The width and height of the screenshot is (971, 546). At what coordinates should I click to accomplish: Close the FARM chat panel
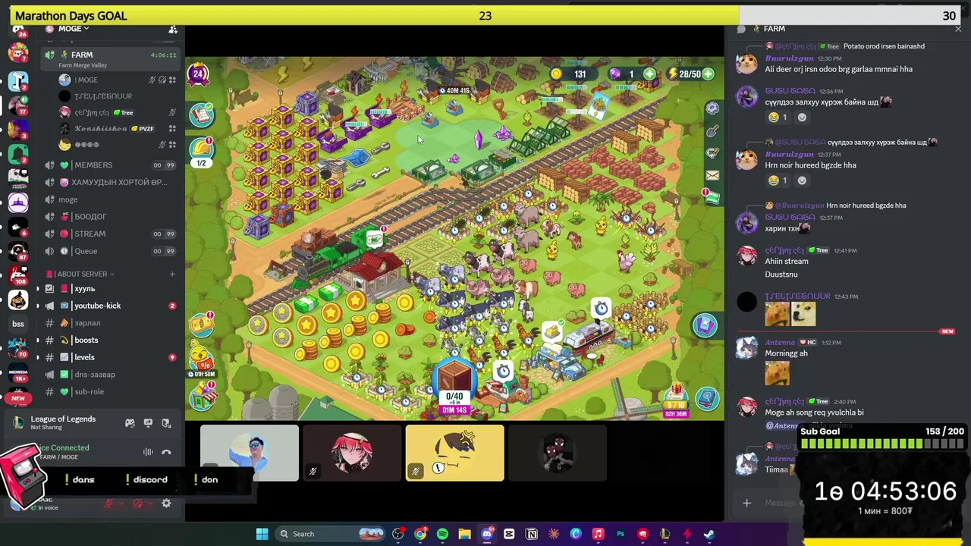point(958,29)
